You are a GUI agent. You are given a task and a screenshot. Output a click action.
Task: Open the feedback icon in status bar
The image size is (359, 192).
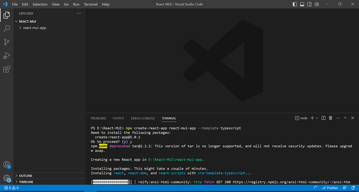[344, 188]
